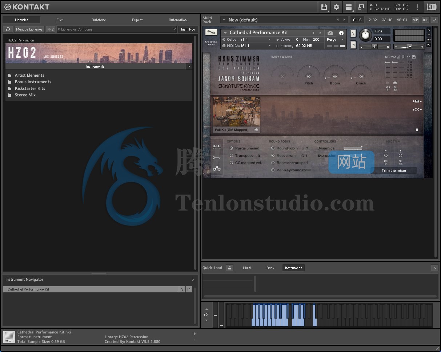
Task: Open the keyboard view panel icon
Action: (x=217, y=147)
